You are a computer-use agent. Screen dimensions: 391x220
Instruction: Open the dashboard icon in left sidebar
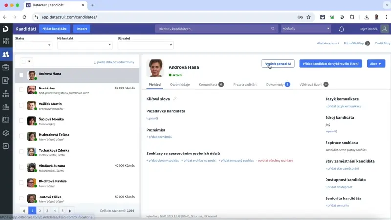tap(6, 41)
